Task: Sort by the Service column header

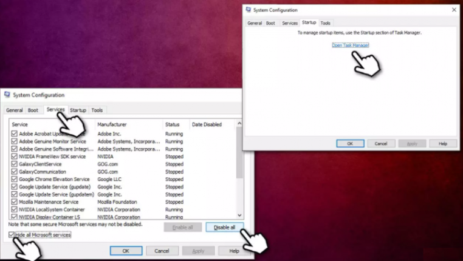Action: point(52,124)
